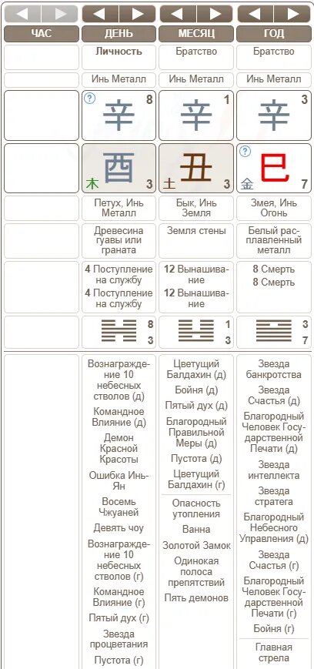Click the empty ЧАС earthly branch cell
The width and height of the screenshot is (314, 669).
tap(42, 168)
